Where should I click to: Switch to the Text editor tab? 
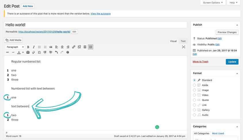tap(183, 41)
